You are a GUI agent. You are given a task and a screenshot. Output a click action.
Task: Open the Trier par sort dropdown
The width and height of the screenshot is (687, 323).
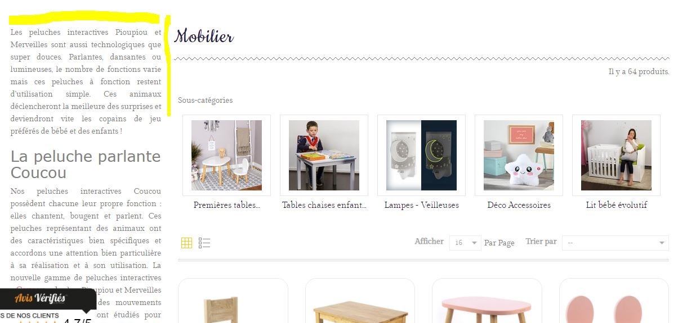click(615, 243)
